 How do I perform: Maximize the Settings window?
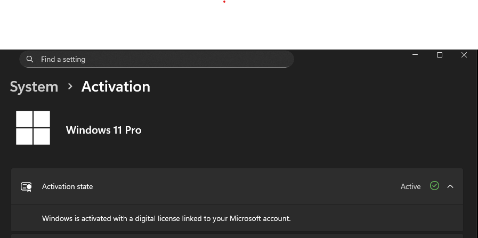tap(440, 55)
